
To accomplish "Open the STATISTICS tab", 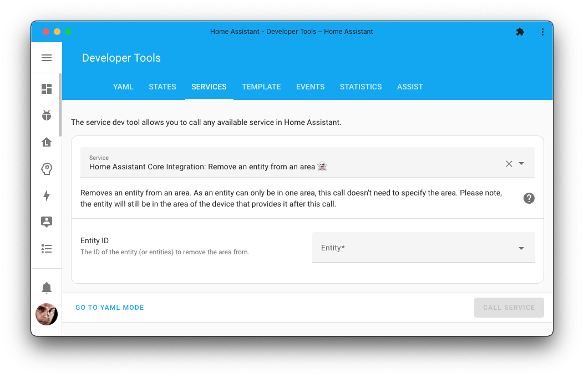I will pos(360,87).
